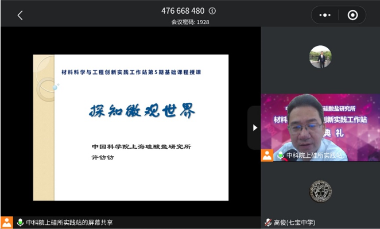380x229 pixels.
Task: Select the top participant's round avatar
Action: click(320, 57)
